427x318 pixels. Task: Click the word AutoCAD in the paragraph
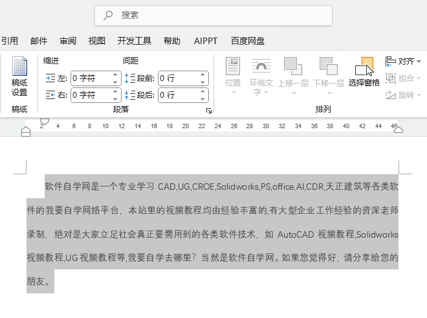[296, 234]
